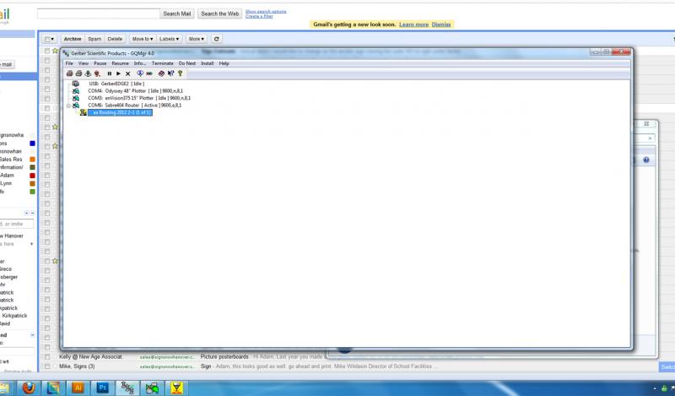
Task: Click the Show search options link
Action: coord(266,12)
